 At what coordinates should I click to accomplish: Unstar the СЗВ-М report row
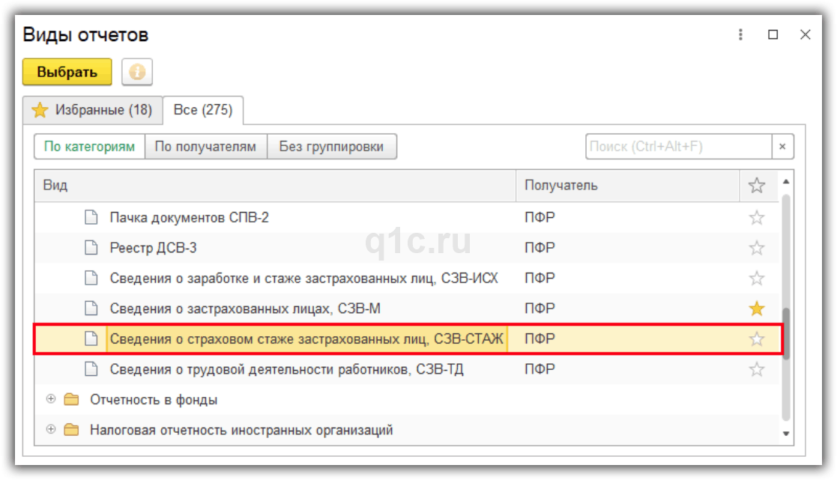pos(756,309)
